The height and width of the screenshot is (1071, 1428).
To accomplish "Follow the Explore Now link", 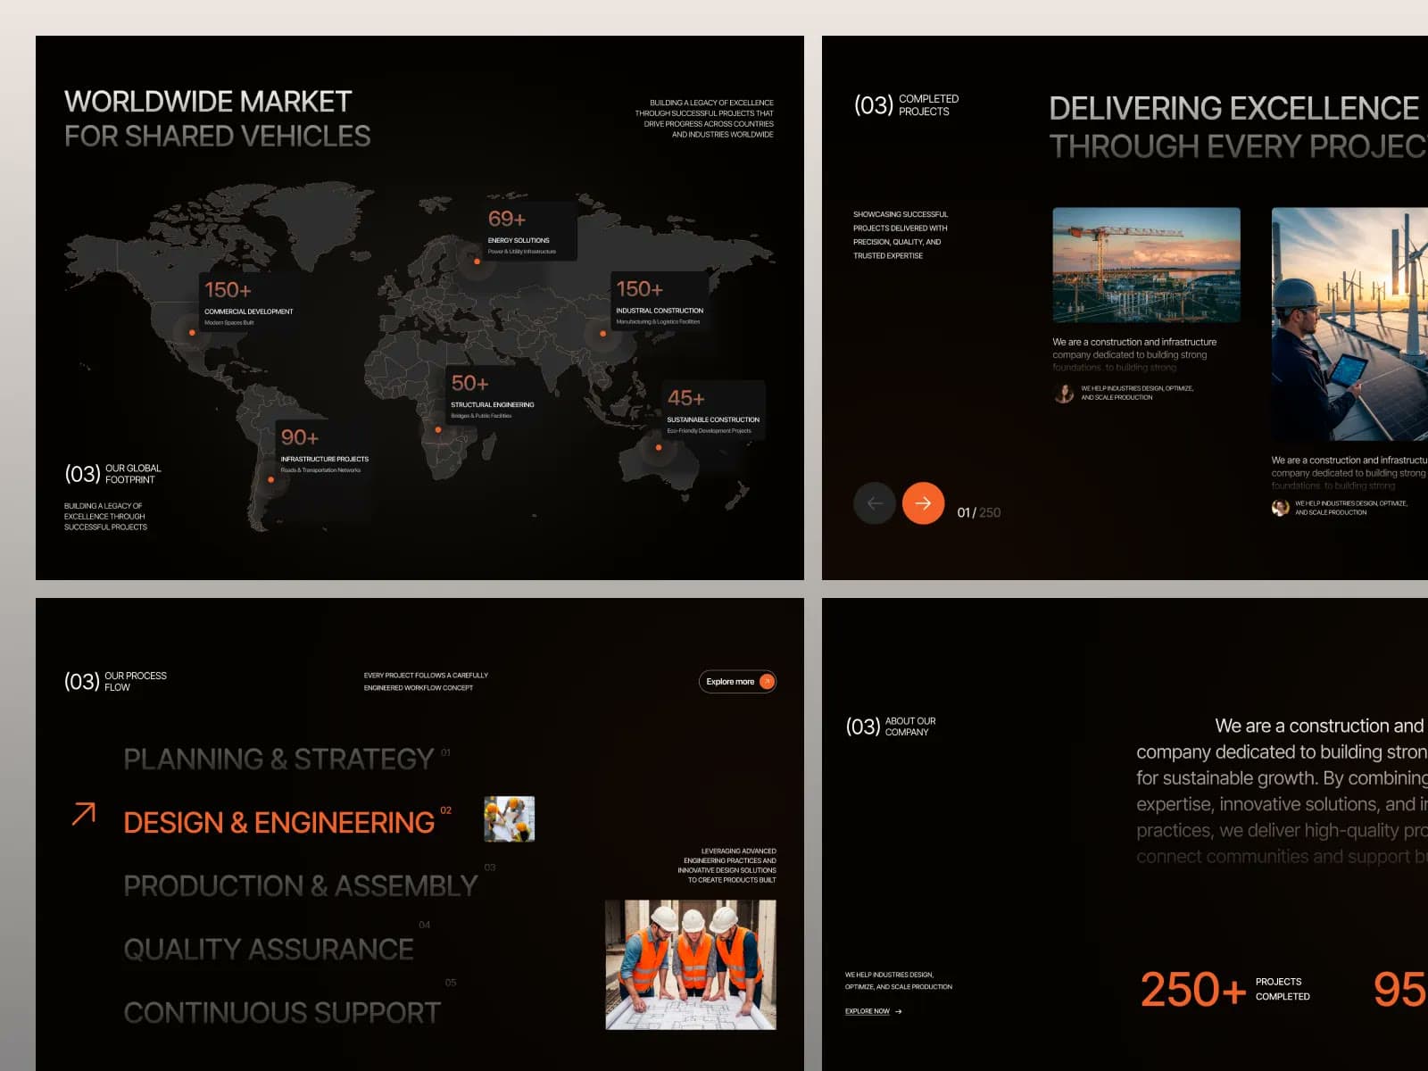I will click(x=874, y=1011).
